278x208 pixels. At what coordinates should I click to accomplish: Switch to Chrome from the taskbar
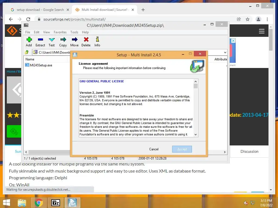pyautogui.click(x=39, y=203)
